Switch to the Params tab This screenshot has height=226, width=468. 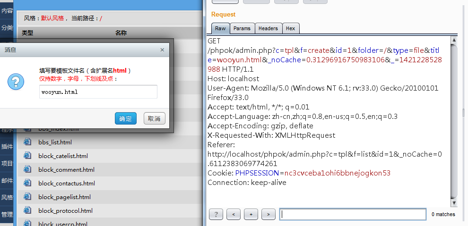[x=242, y=28]
